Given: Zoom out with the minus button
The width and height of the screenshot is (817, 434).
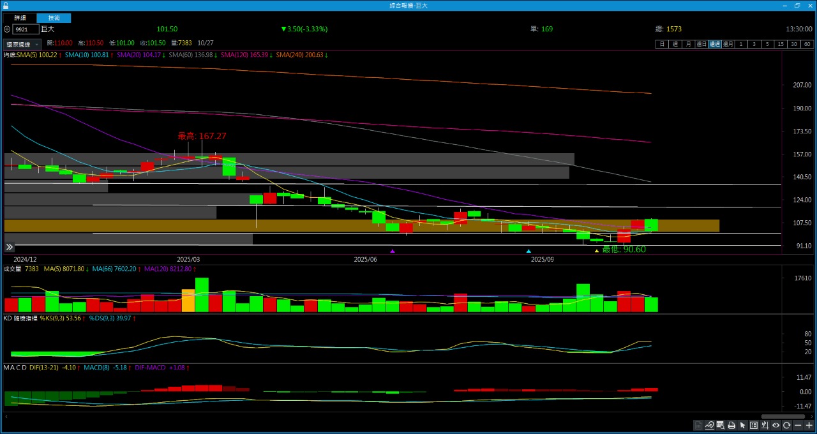Looking at the screenshot, I should (798, 425).
